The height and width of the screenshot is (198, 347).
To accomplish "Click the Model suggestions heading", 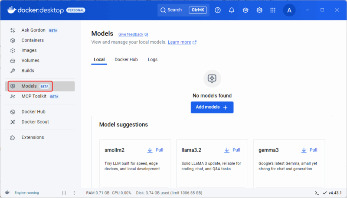I will click(124, 125).
